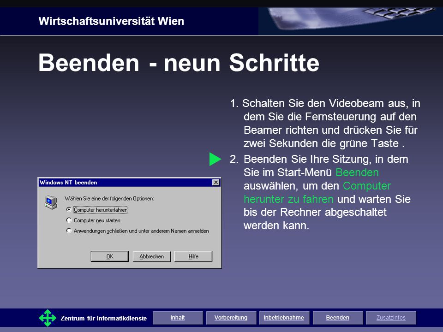Open Hilfe in the Windows NT dialog
The height and width of the screenshot is (332, 443).
pos(193,256)
